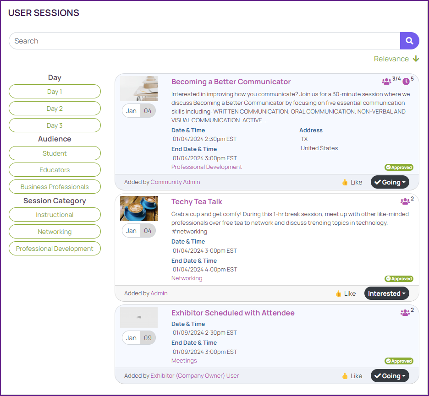Click thumbs-up icon on Exhibitor Scheduled with Attendee
The height and width of the screenshot is (396, 429).
(345, 376)
